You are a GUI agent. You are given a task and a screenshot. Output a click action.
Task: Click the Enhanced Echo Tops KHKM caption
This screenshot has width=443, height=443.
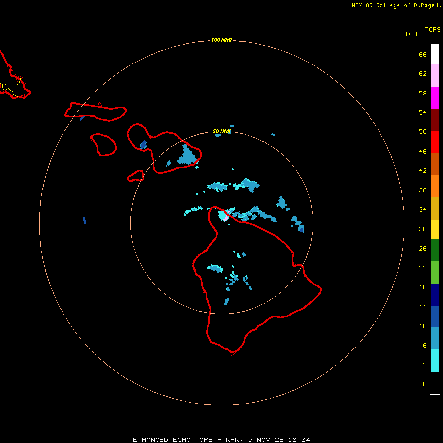pyautogui.click(x=221, y=440)
